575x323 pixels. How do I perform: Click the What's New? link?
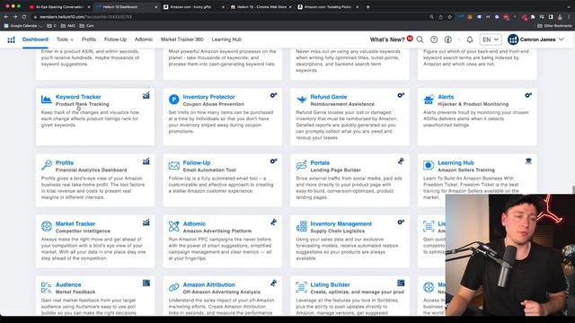(387, 39)
